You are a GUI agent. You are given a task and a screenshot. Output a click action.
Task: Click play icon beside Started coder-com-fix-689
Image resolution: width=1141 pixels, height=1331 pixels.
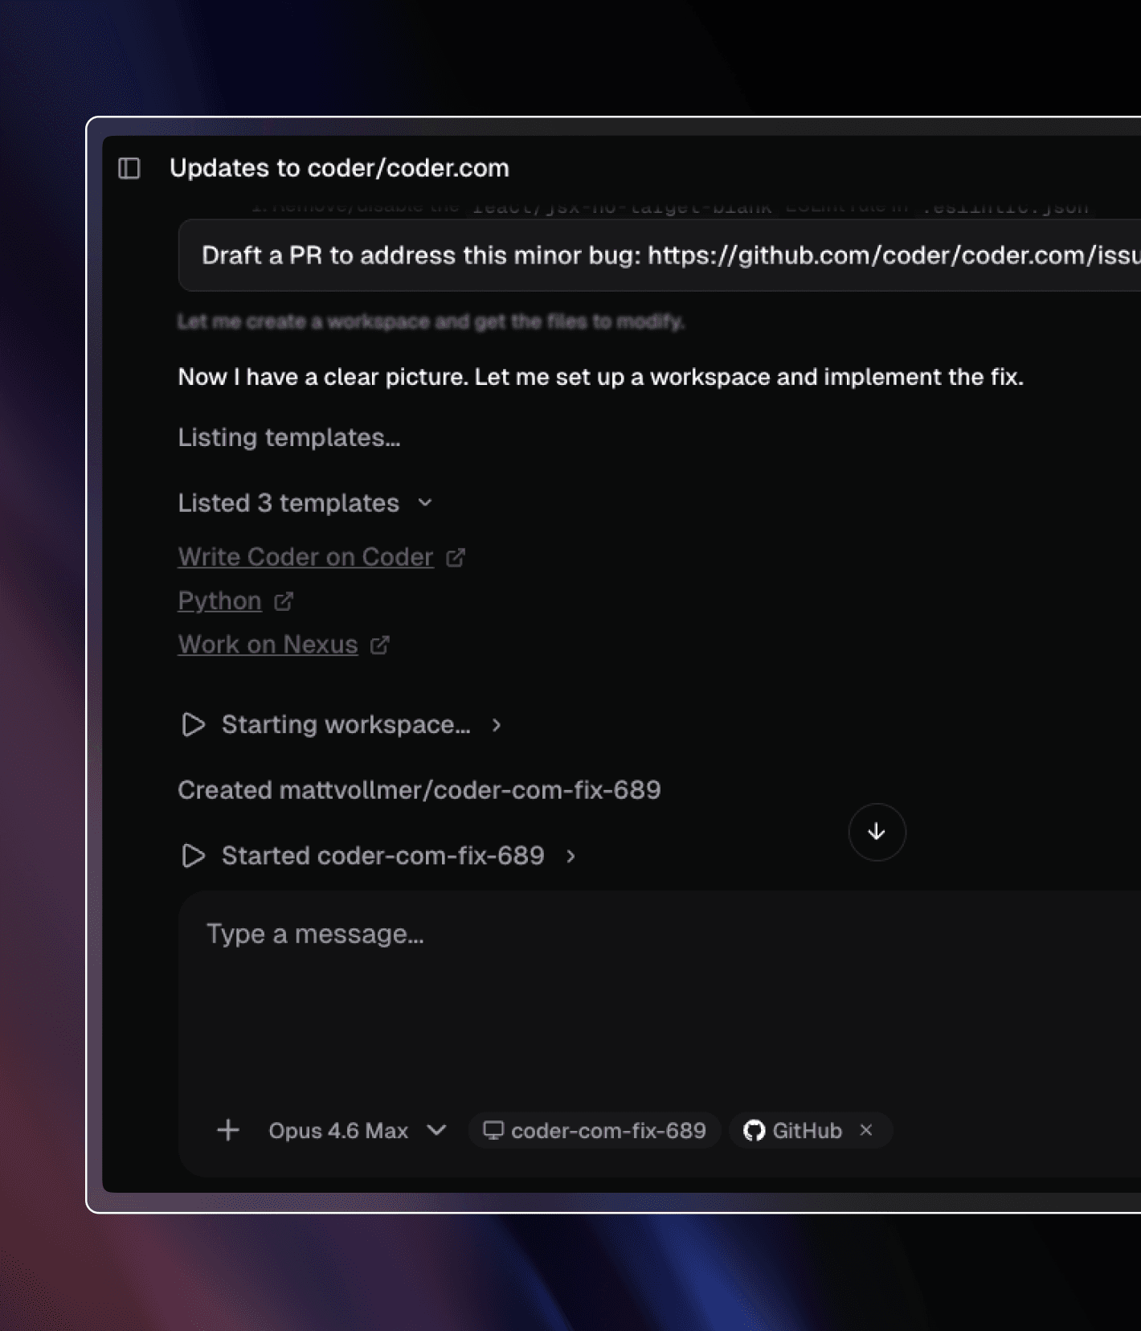click(194, 855)
